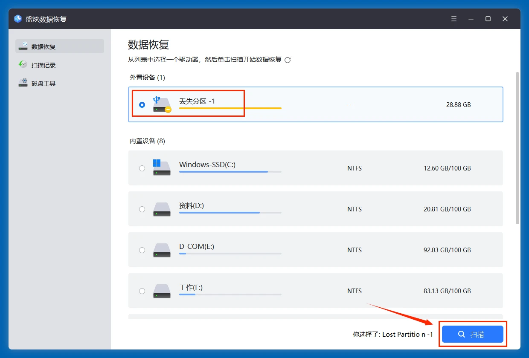Close the 盛炫数据恢复 window
Image resolution: width=529 pixels, height=358 pixels.
point(505,19)
